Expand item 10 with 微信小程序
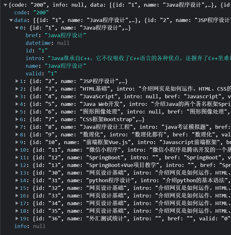Screen dimensions: 231x235 click(17, 150)
